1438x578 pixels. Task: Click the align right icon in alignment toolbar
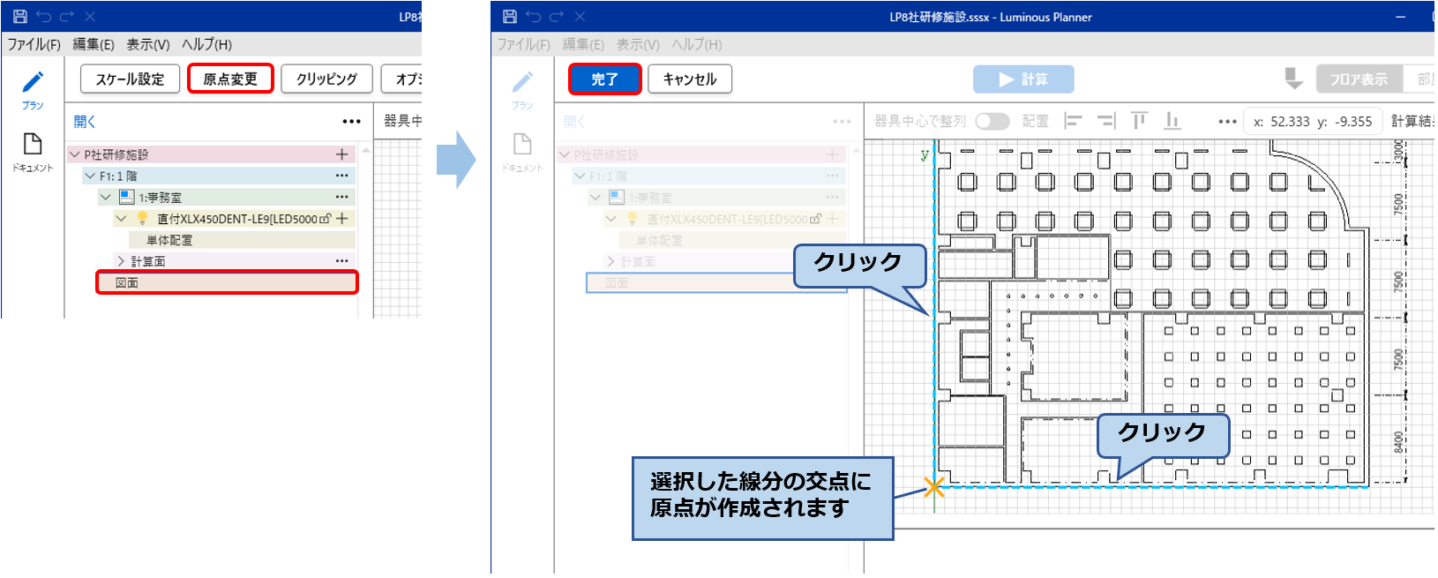(x=1106, y=121)
